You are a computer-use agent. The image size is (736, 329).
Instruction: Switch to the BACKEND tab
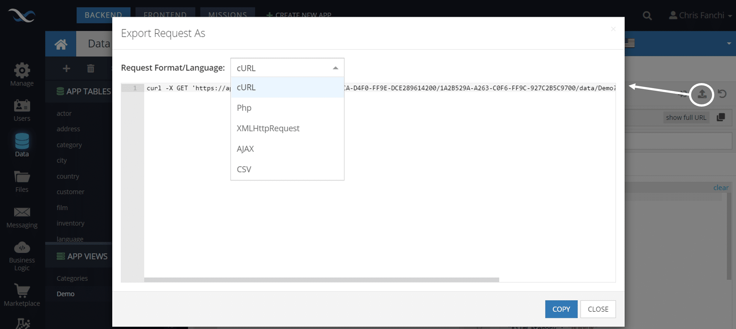[x=103, y=15]
